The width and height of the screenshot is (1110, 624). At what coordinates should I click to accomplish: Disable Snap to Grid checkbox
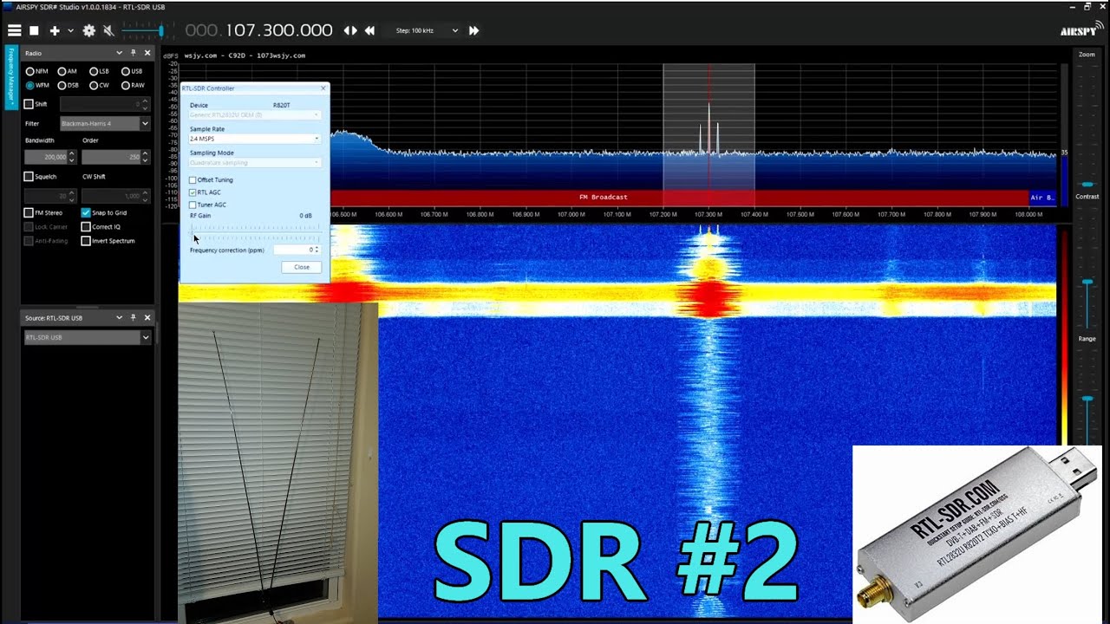[86, 212]
